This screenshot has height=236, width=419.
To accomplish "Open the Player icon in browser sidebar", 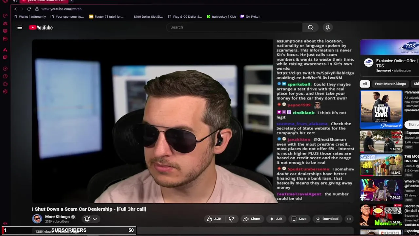I will pyautogui.click(x=5, y=69).
